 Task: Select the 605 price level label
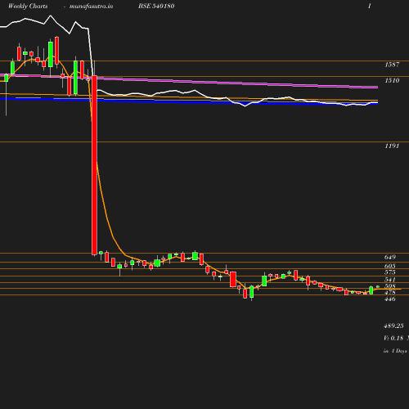coord(390,266)
